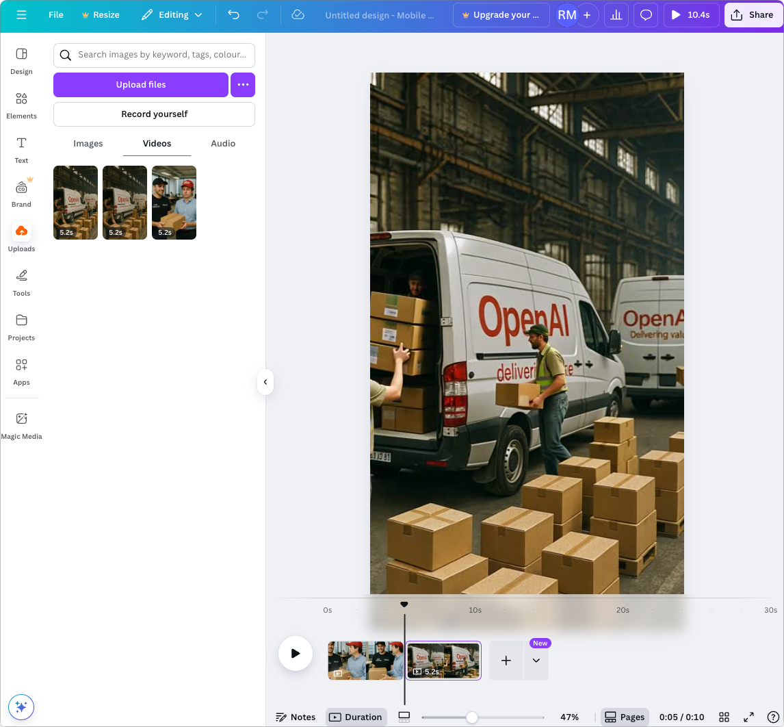Click the Share button
Screen dimensions: 784x727
752,15
